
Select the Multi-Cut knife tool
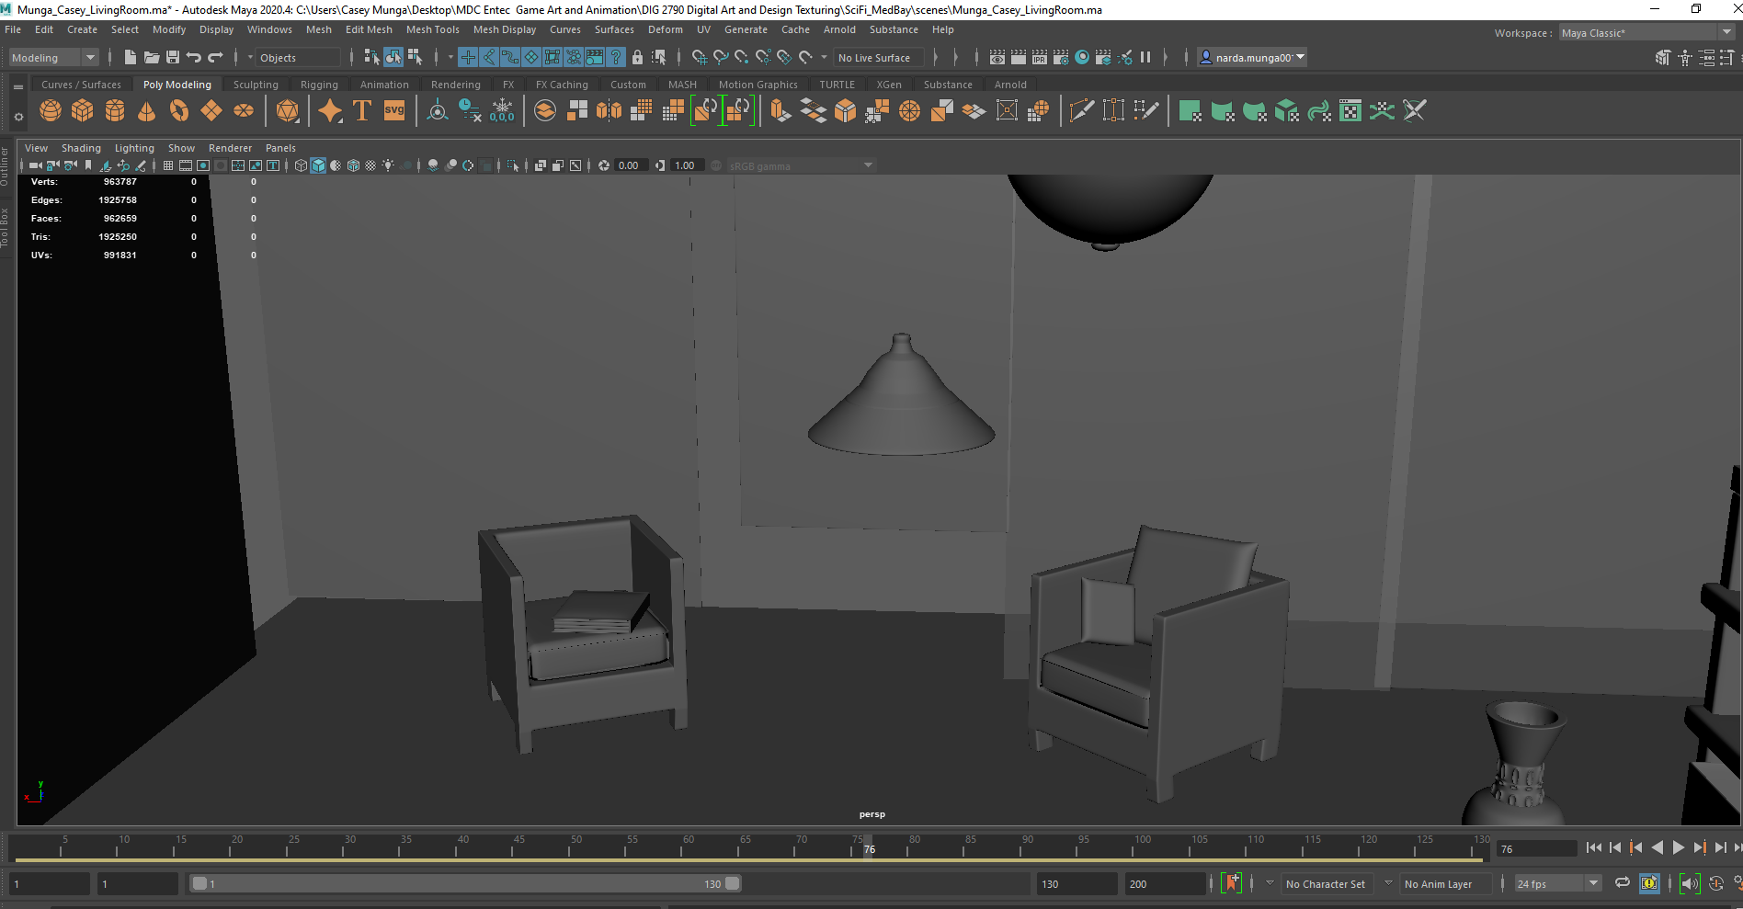(1082, 111)
